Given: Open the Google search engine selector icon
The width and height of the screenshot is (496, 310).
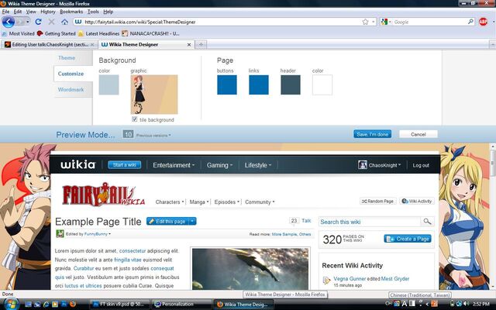Looking at the screenshot, I should click(x=386, y=22).
